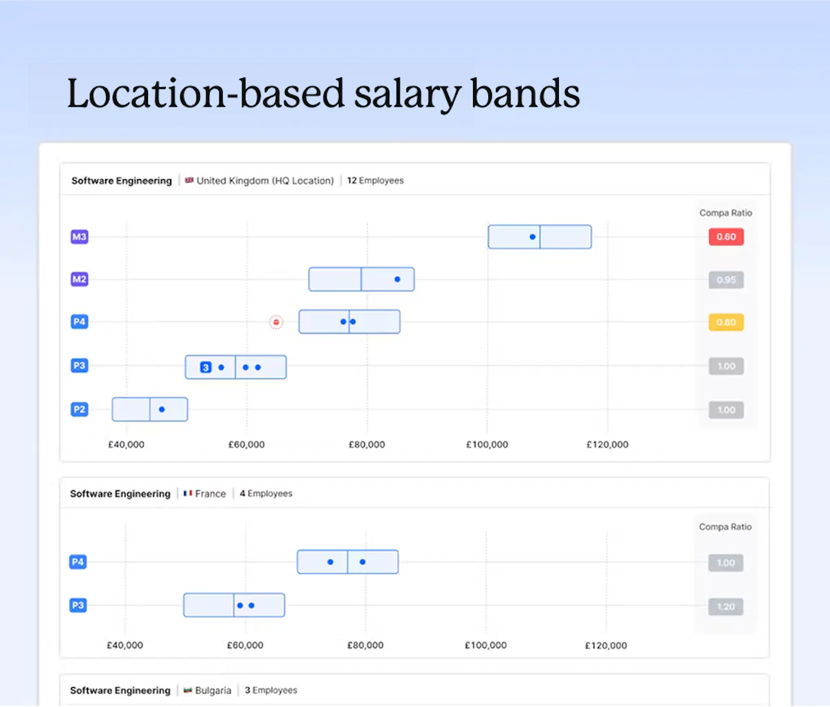Click the £40,000 axis label in UK chart

click(x=127, y=445)
